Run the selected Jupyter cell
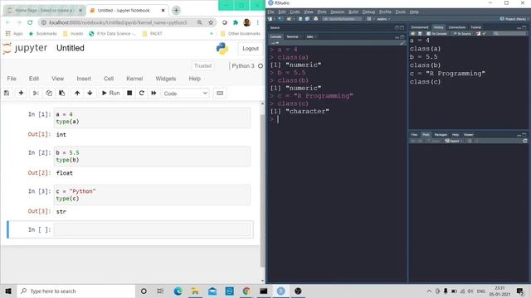This screenshot has width=531, height=298. pyautogui.click(x=110, y=93)
